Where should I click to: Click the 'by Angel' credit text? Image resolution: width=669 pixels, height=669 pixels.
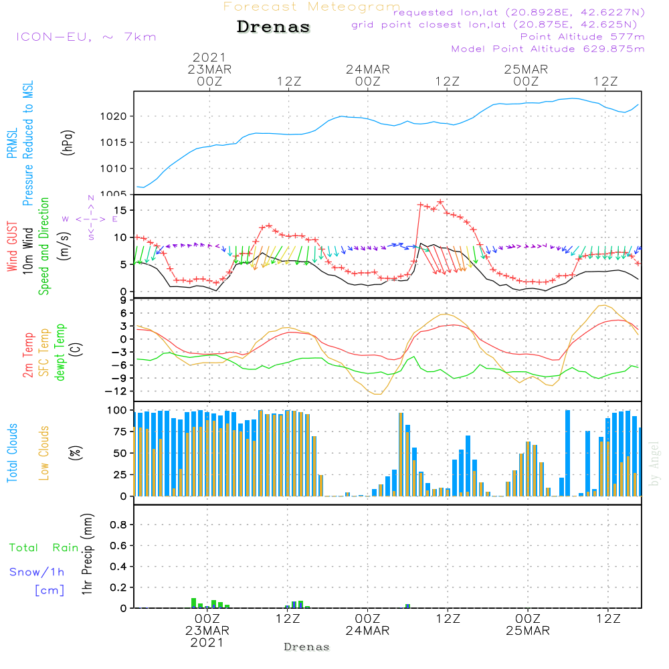[x=654, y=464]
